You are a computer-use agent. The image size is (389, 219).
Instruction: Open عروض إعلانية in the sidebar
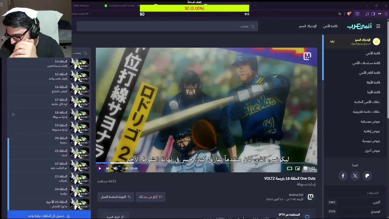(x=372, y=131)
